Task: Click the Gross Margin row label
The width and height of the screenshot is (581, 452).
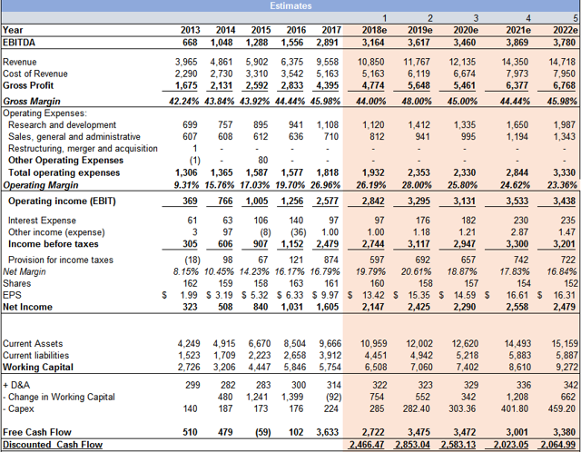Action: click(x=32, y=101)
